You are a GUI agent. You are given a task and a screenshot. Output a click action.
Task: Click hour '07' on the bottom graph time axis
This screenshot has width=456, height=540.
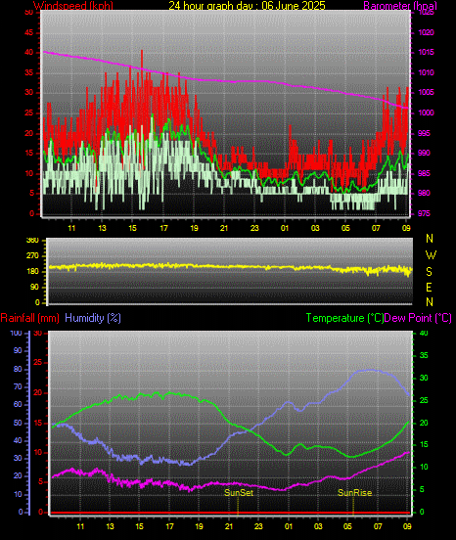[378, 526]
